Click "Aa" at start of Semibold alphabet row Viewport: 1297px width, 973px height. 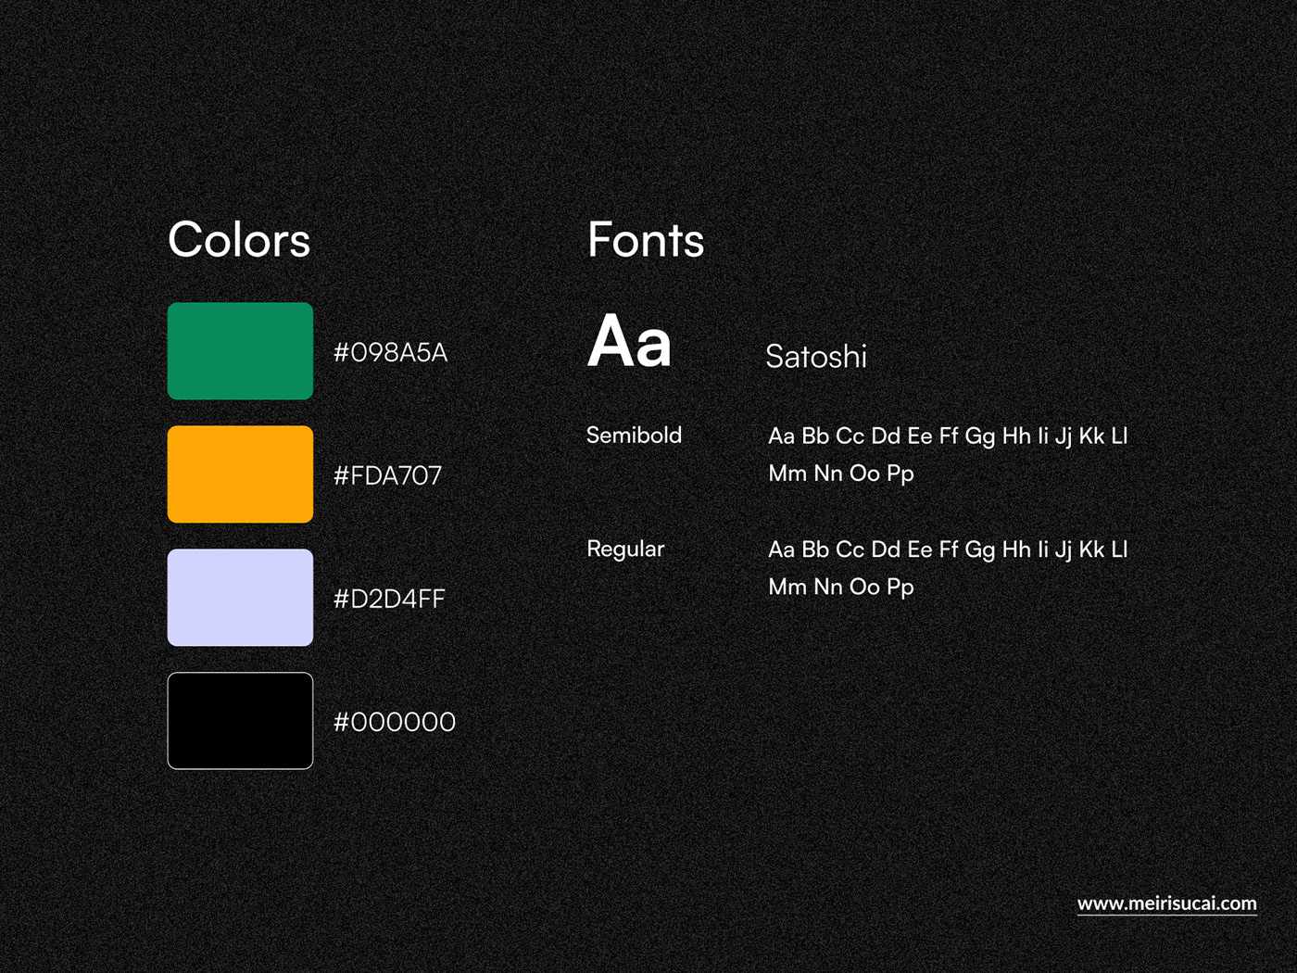point(781,436)
